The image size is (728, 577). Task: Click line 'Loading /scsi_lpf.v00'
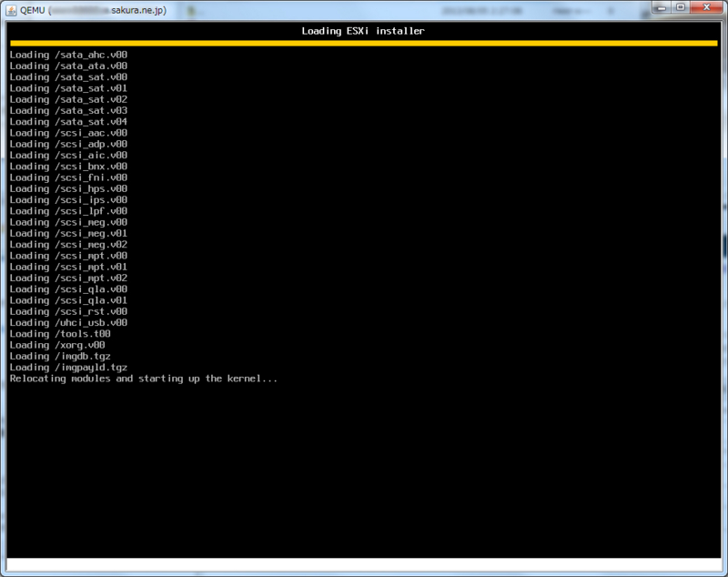point(68,211)
